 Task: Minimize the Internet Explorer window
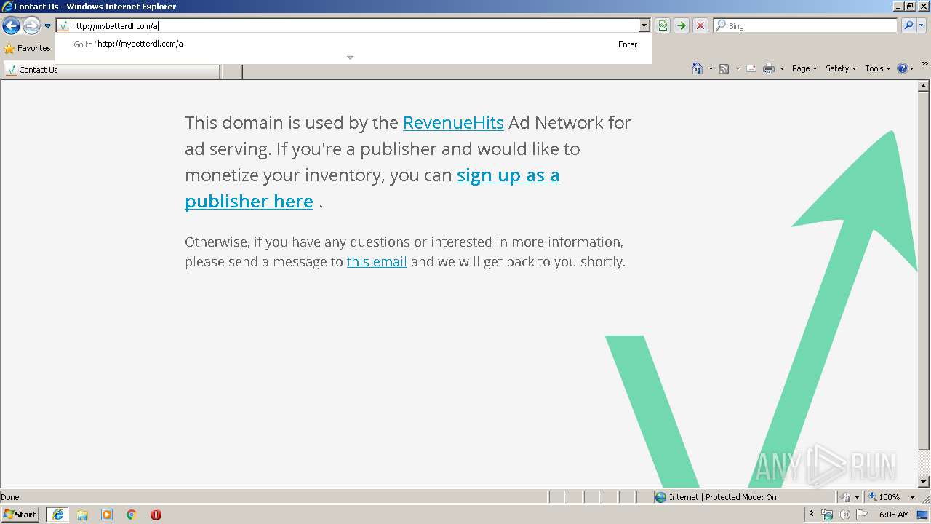[898, 7]
